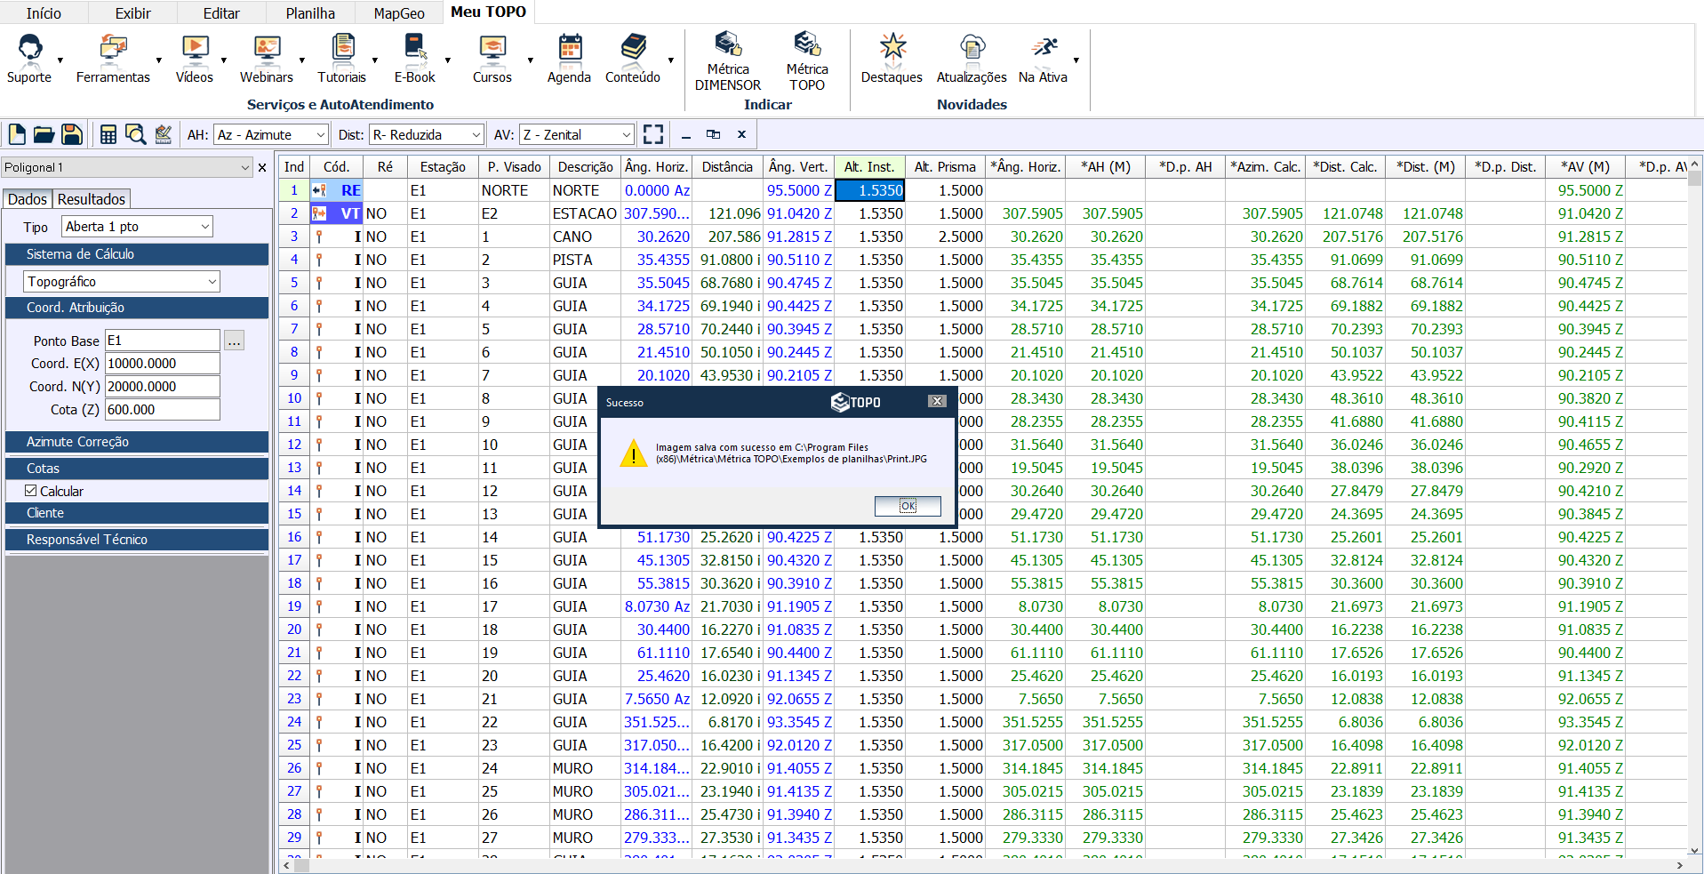Click the fullscreen expand icon
The height and width of the screenshot is (874, 1704).
[653, 134]
